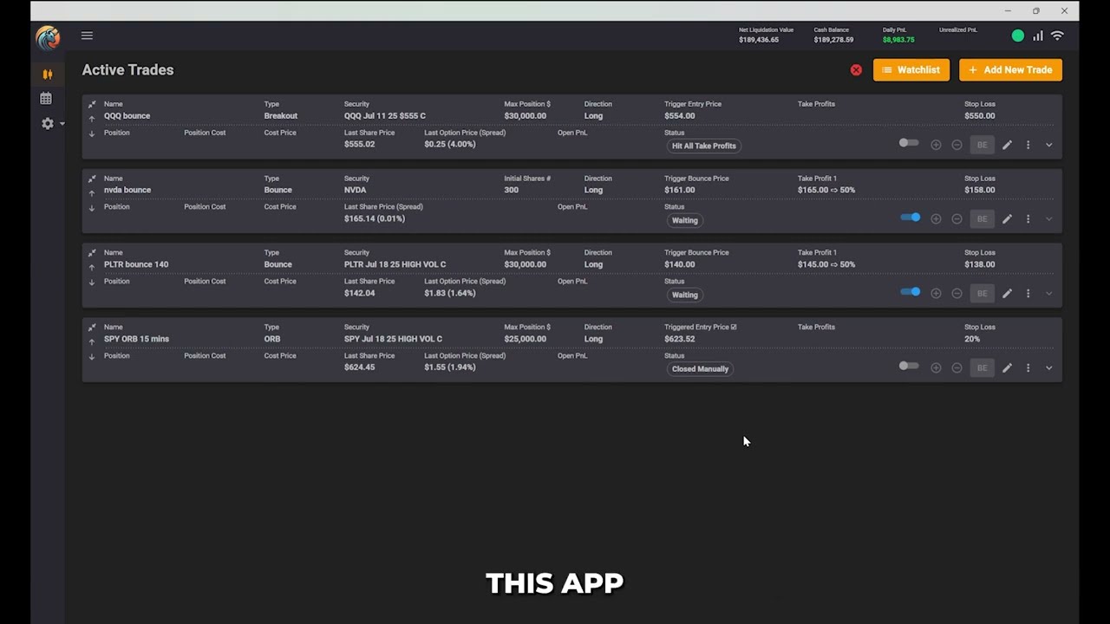Move PLTR bounce 140 trade up

tap(92, 268)
